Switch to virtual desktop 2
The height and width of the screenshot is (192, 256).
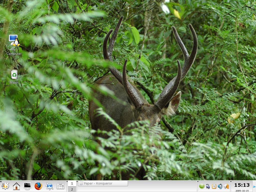72,189
